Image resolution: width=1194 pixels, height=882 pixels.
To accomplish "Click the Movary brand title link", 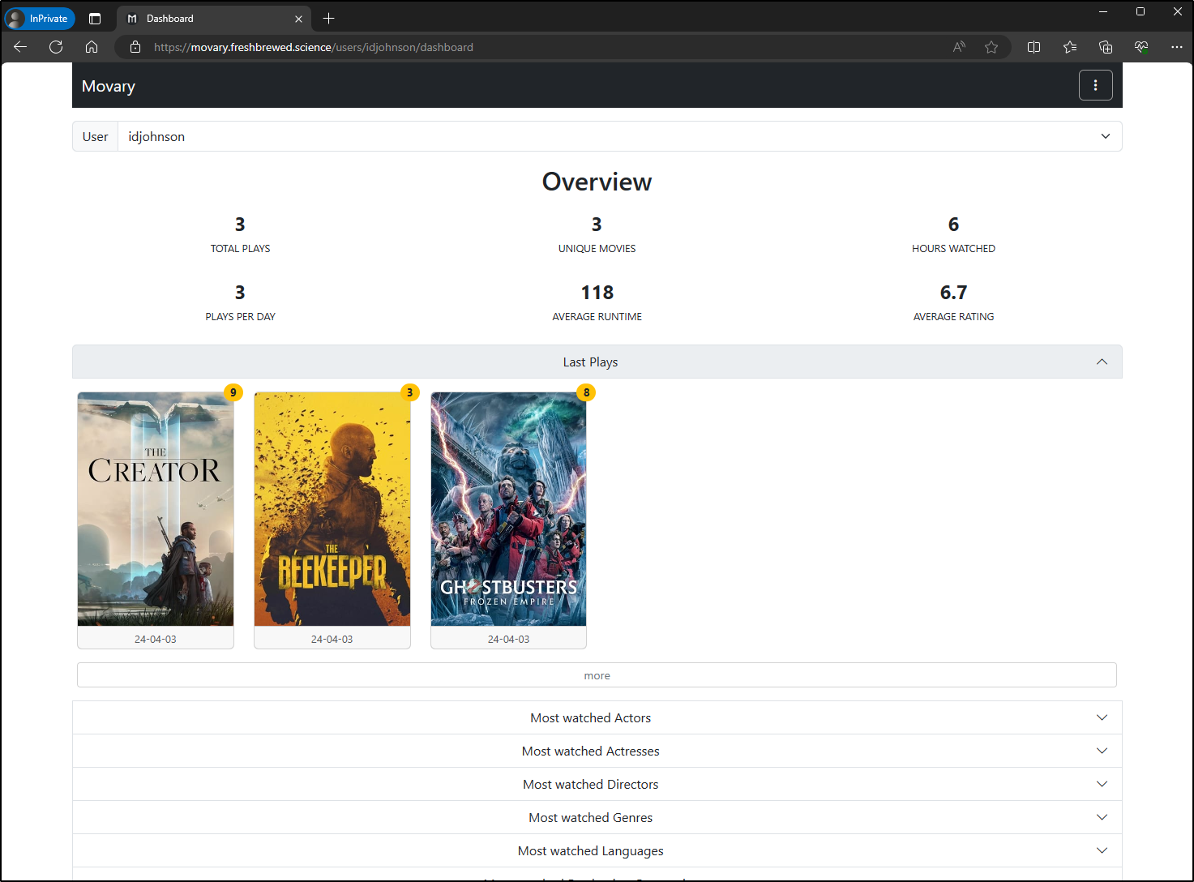I will click(x=109, y=86).
